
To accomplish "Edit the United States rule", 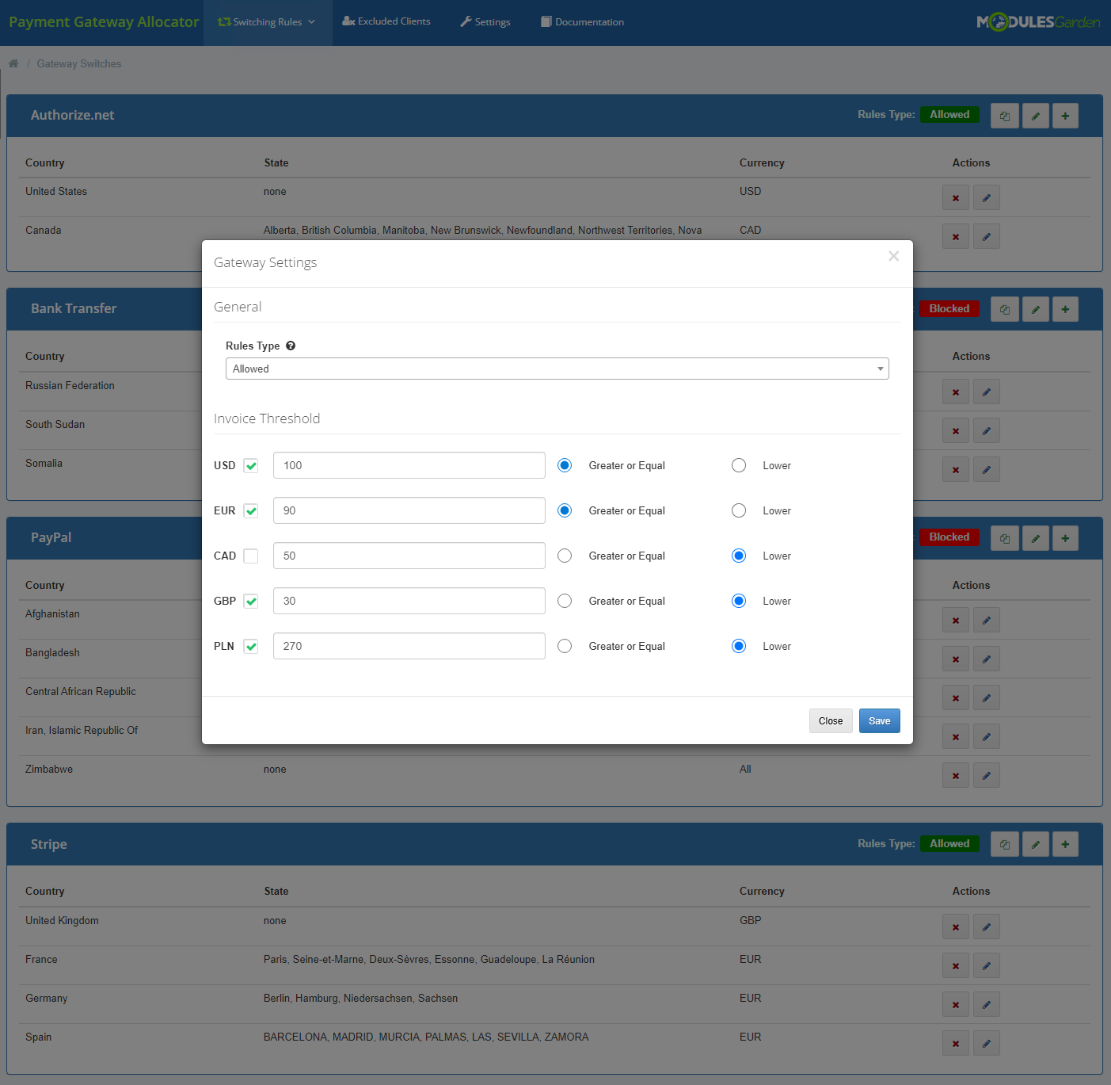I will 986,198.
